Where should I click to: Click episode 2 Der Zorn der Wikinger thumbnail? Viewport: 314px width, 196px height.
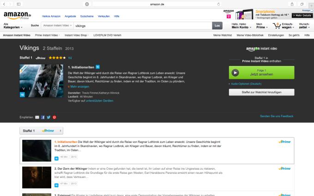coord(36,178)
